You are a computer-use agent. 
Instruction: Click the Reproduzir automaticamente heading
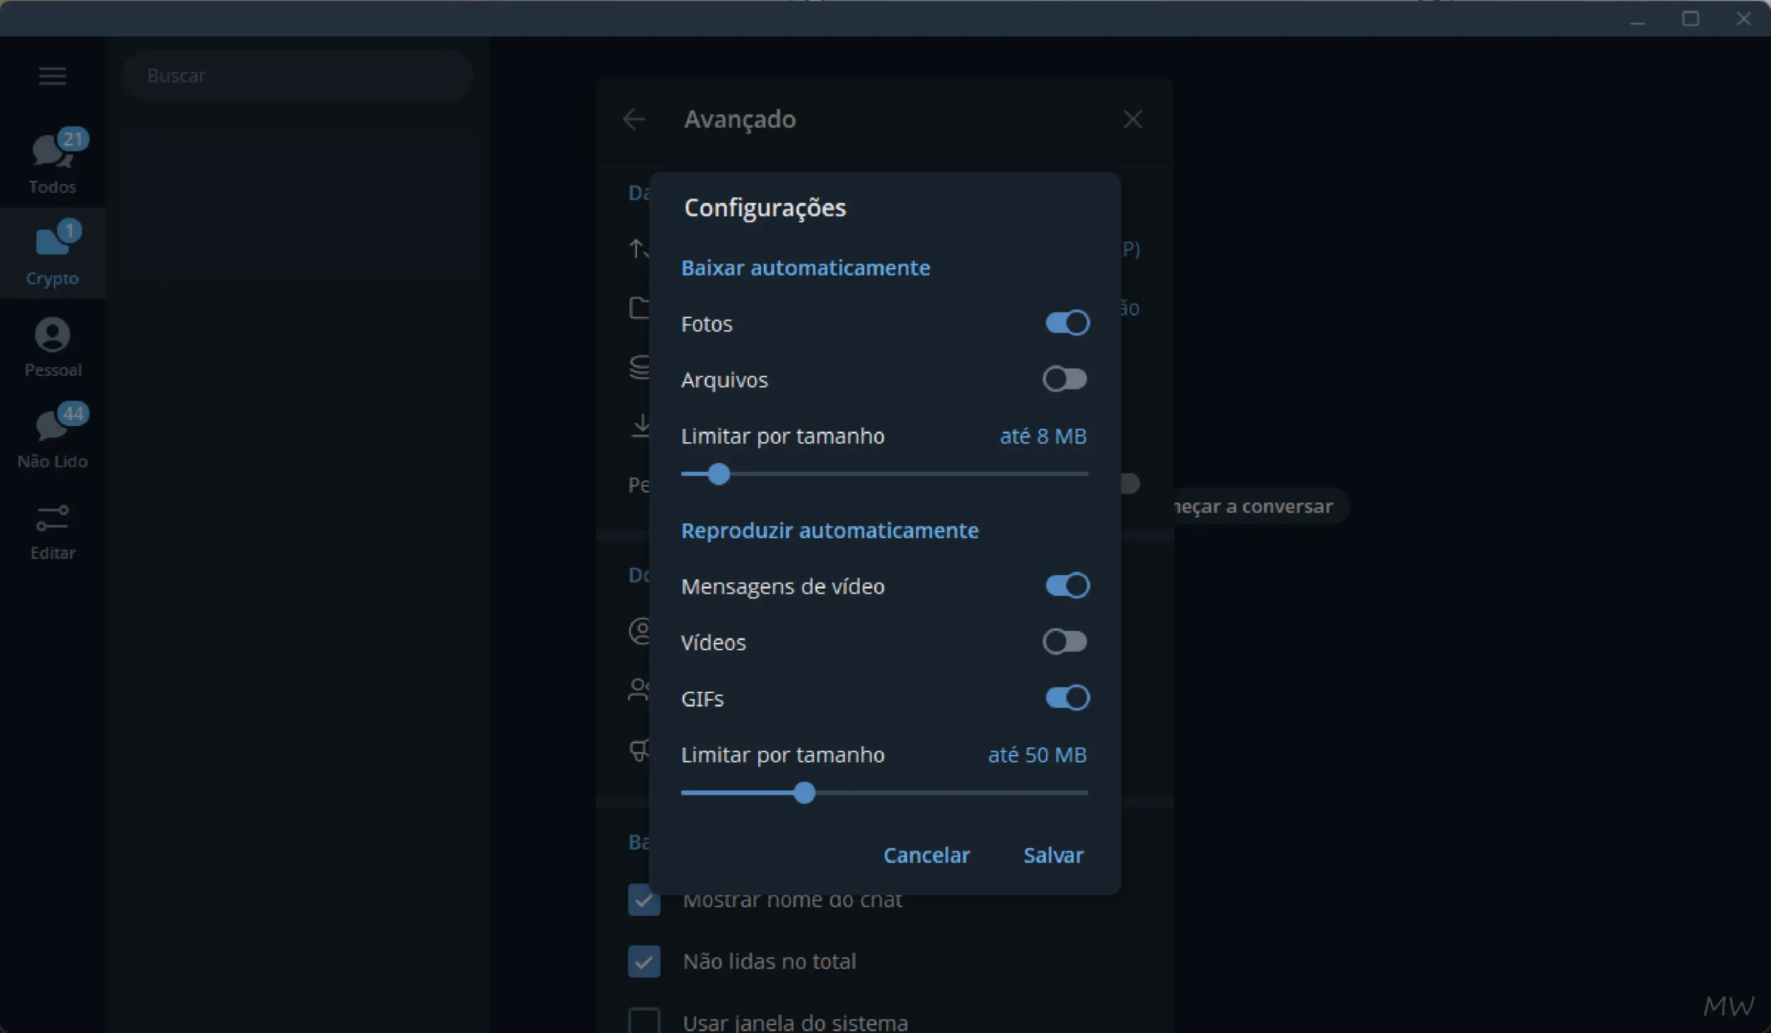click(829, 531)
